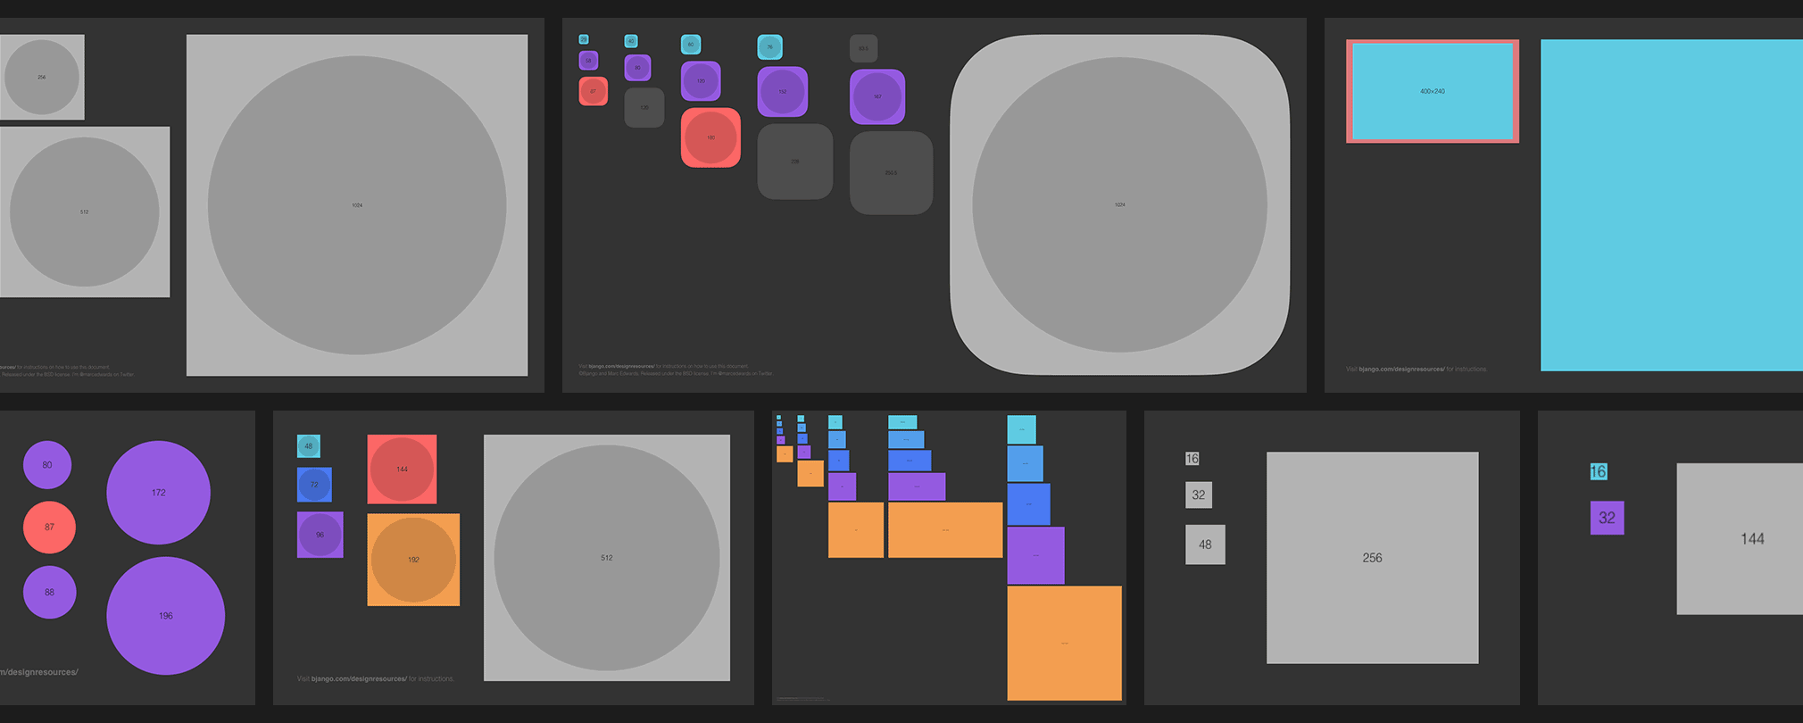The width and height of the screenshot is (1803, 723).
Task: Select the purple circle labeled 196
Action: 165,616
